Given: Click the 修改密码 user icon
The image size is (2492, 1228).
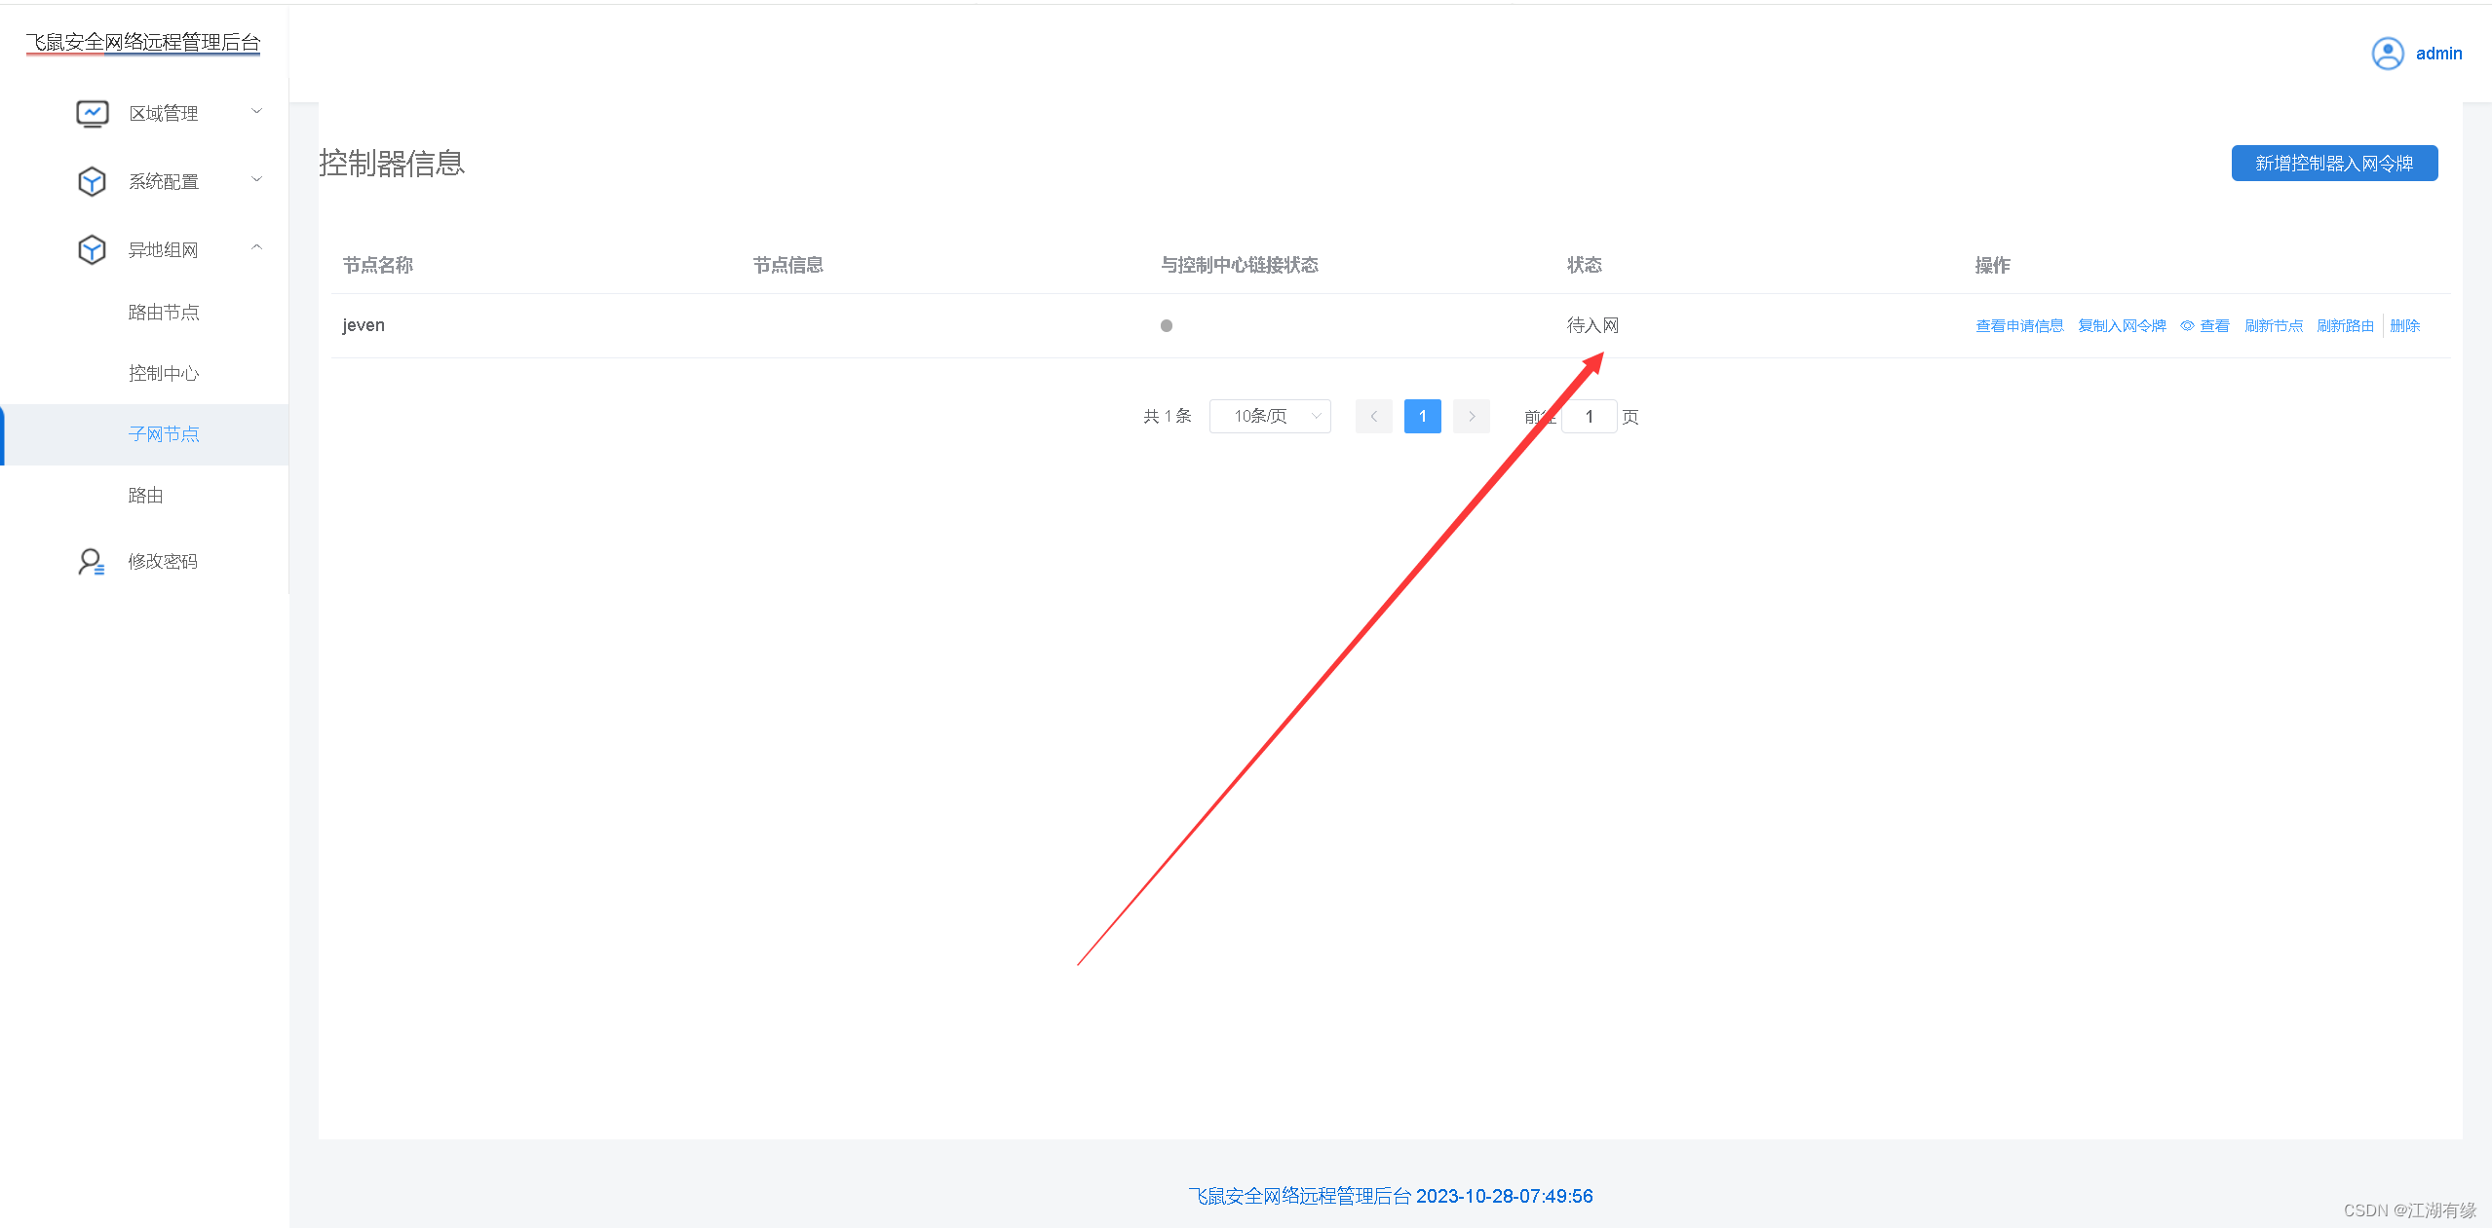Looking at the screenshot, I should coord(91,562).
